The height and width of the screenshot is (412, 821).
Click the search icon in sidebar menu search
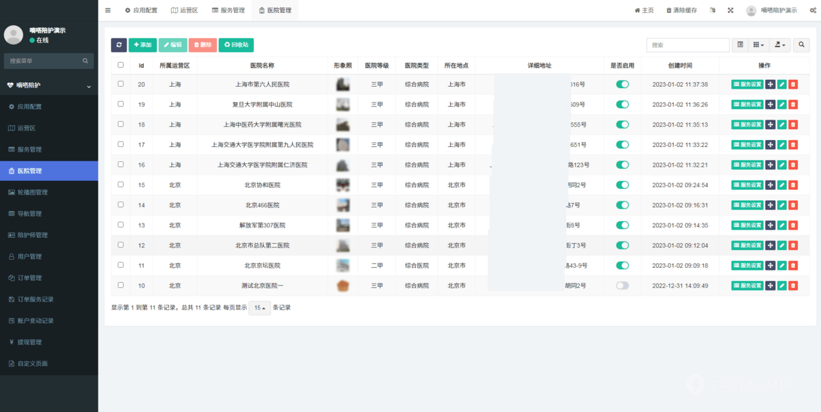(86, 61)
